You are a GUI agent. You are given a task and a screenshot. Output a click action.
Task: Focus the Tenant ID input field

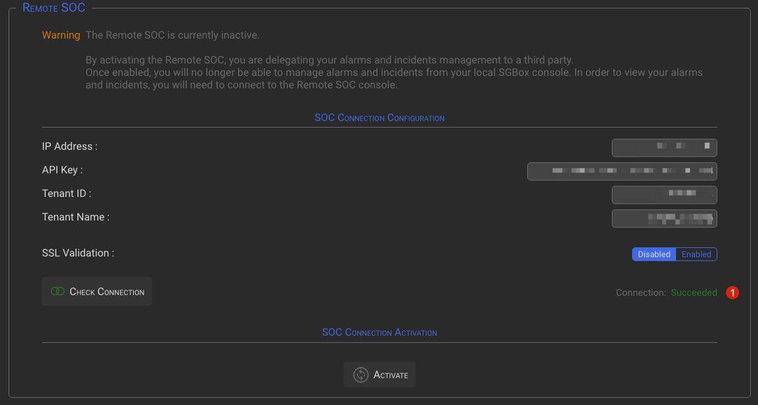pos(664,195)
